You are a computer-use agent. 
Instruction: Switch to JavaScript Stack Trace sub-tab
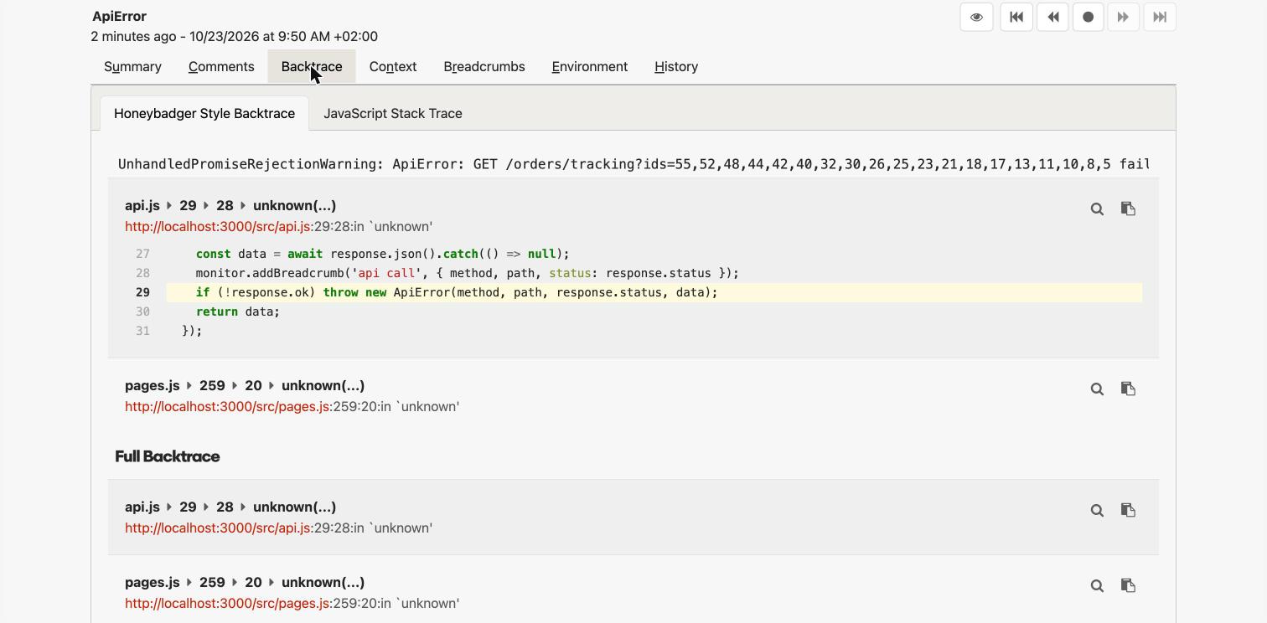(x=393, y=113)
